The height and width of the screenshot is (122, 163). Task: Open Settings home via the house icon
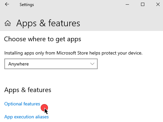point(8,23)
